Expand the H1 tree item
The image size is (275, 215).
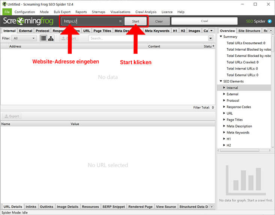[x=224, y=139]
